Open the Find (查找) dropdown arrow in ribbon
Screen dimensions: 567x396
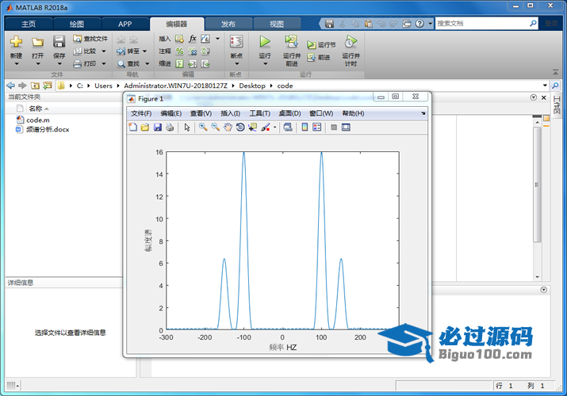coord(147,64)
